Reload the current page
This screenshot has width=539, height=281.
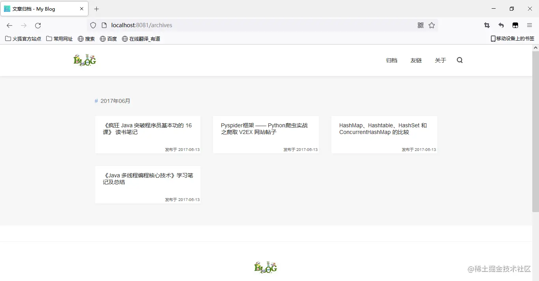(38, 25)
